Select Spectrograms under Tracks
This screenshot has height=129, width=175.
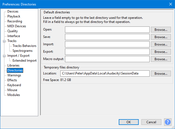(x=22, y=51)
